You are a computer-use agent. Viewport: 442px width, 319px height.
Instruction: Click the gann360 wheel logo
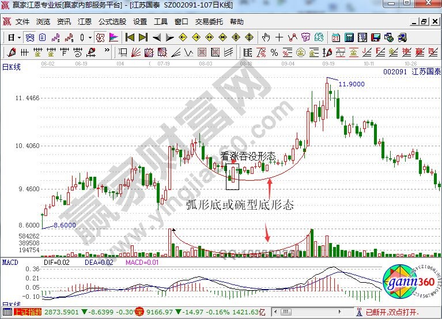tap(406, 281)
